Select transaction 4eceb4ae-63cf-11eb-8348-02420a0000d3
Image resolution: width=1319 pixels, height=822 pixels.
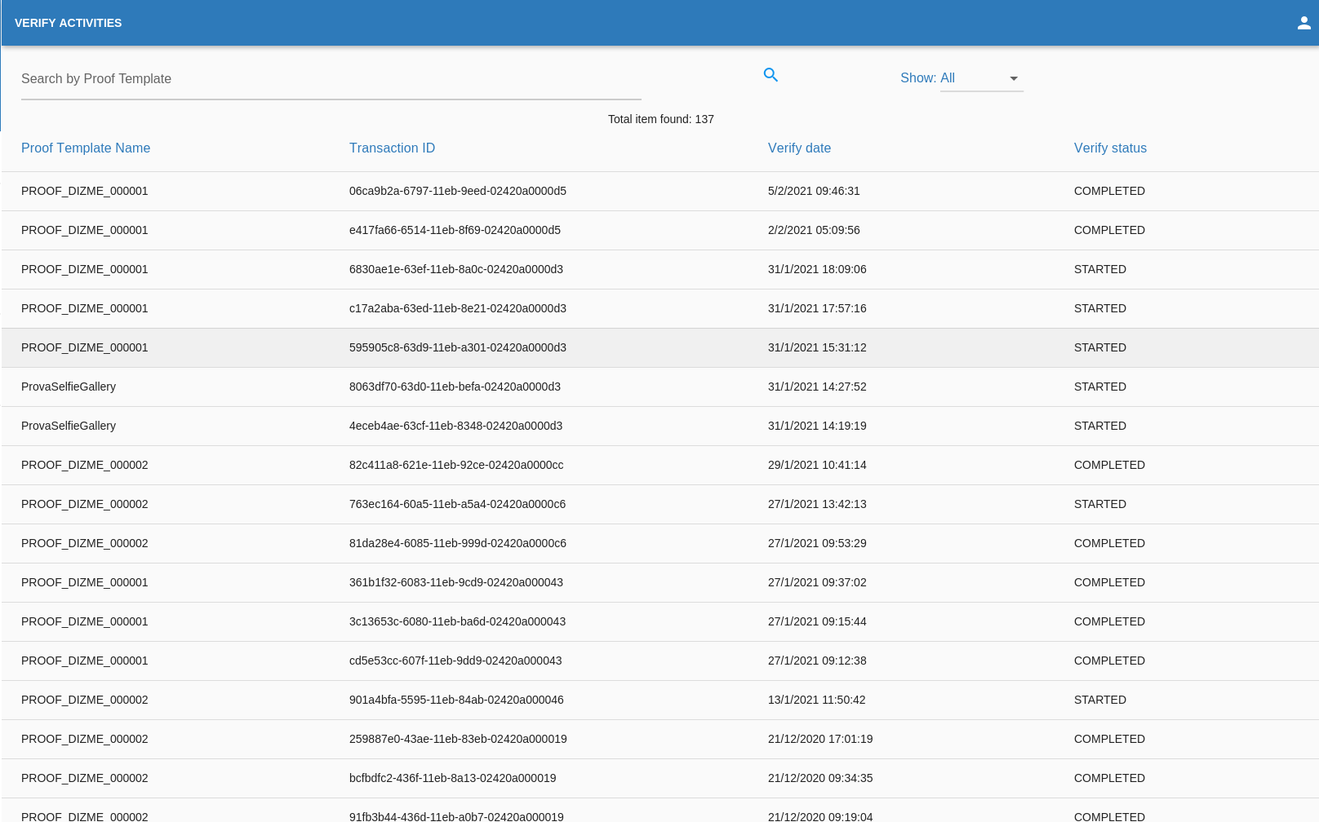pos(455,426)
